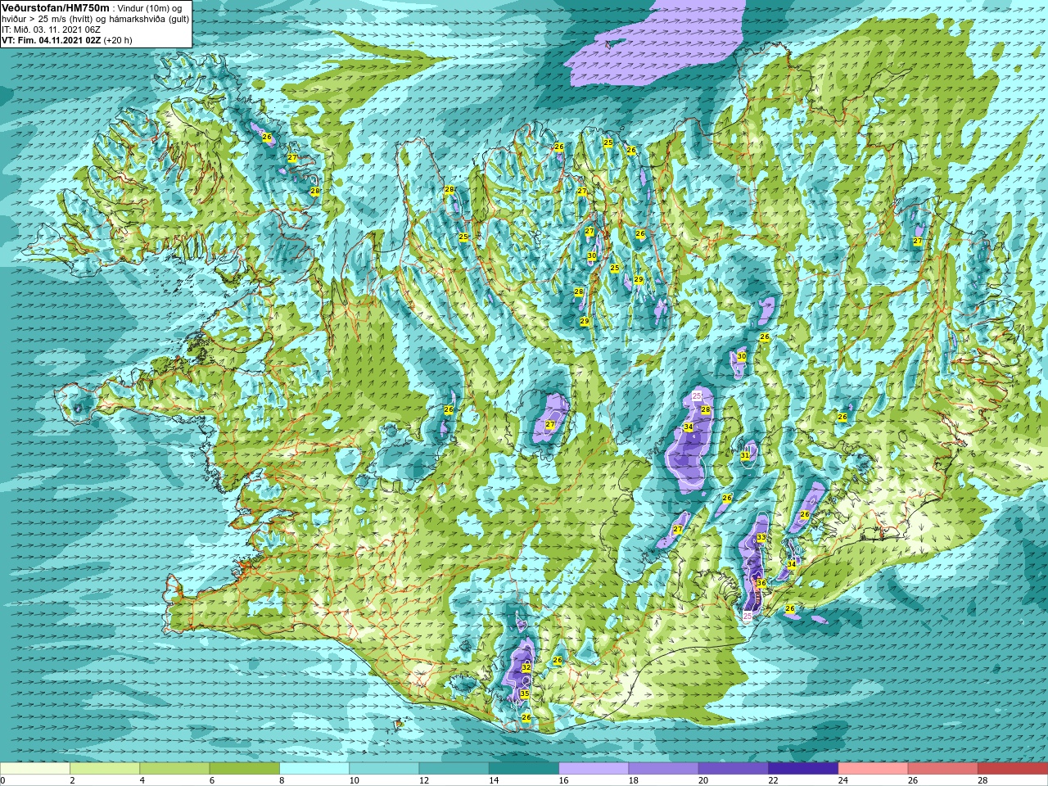This screenshot has height=786, width=1048.
Task: Click the 'Veðurstofan/HM750m' title text
Action: 56,7
